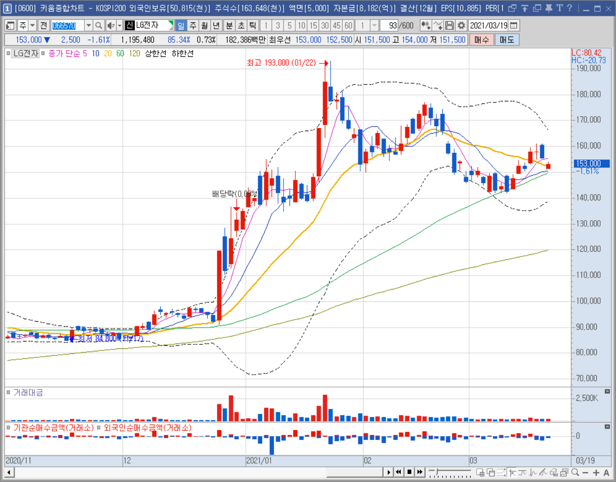The image size is (616, 482).
Task: Stop chart replay with stop button
Action: click(410, 472)
